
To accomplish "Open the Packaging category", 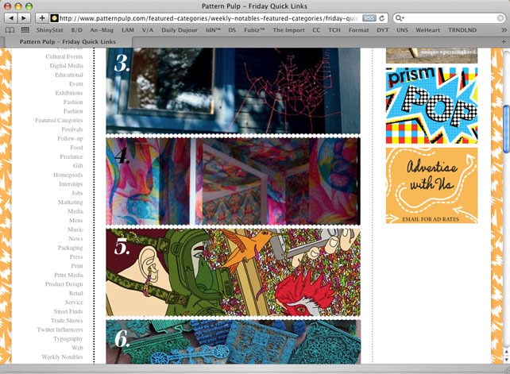I will (x=70, y=248).
